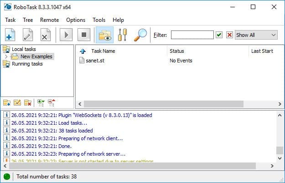Click the magnifying glass search icon
The height and width of the screenshot is (183, 285).
pos(140,35)
